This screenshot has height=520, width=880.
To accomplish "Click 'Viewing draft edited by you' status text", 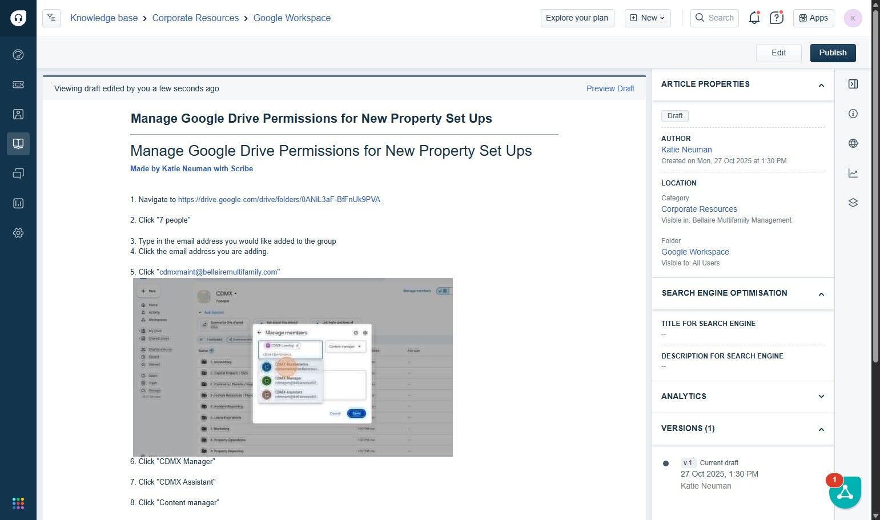I will click(136, 88).
